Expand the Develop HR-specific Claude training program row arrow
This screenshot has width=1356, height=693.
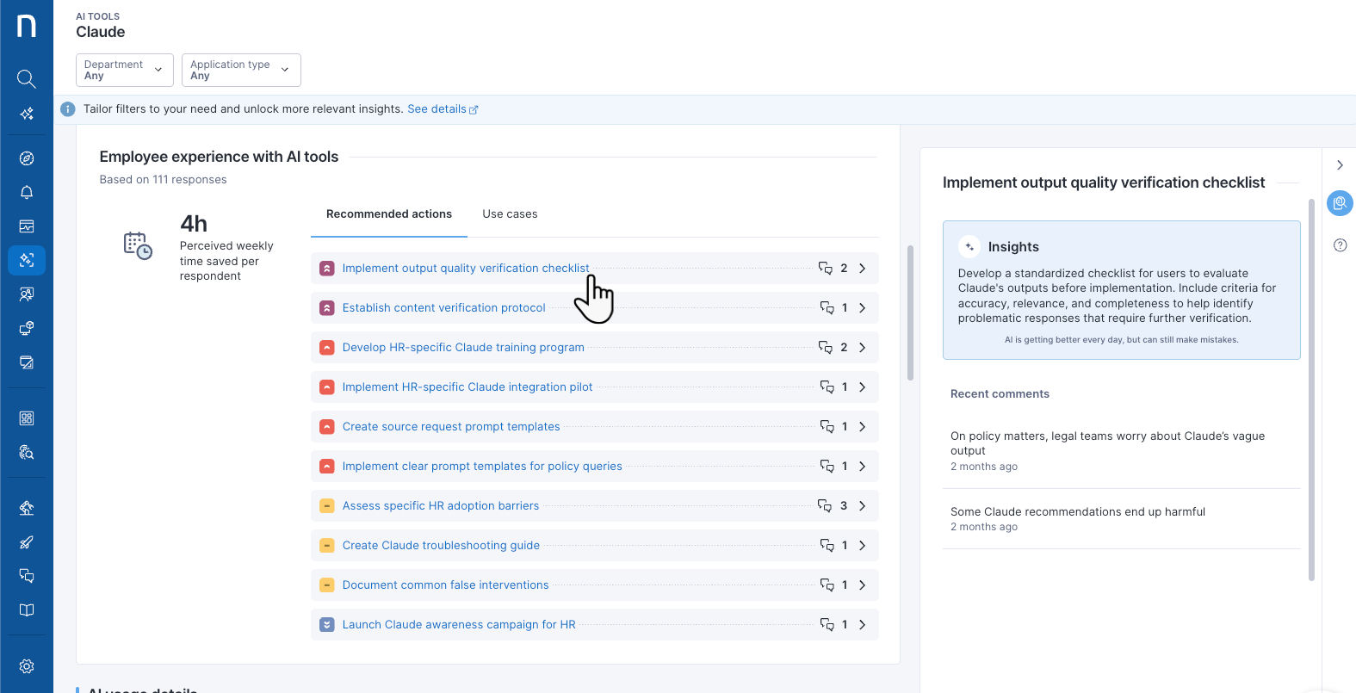[x=862, y=348]
